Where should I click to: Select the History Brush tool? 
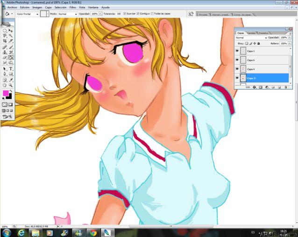[x=11, y=52]
